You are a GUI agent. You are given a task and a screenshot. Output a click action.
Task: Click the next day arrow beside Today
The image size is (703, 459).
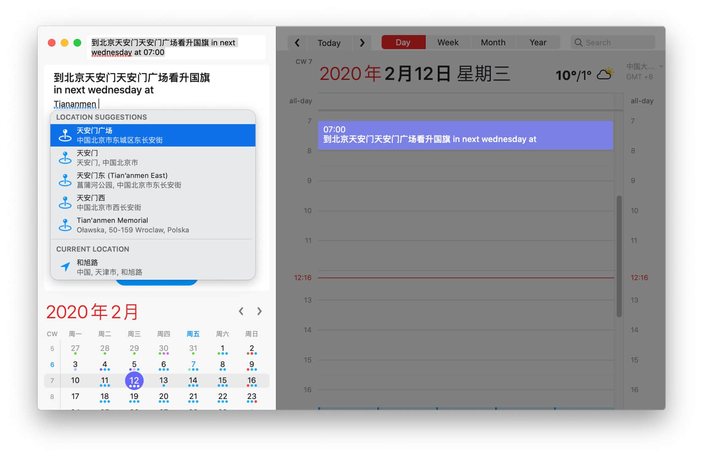coord(362,43)
